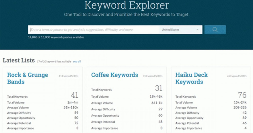The width and height of the screenshot is (253, 133).
Task: Click Haiku Deck Total Volume 15k-24k
Action: click(x=240, y=102)
